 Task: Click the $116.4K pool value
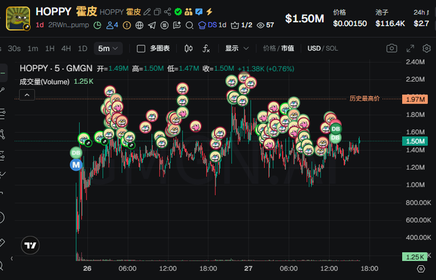390,23
